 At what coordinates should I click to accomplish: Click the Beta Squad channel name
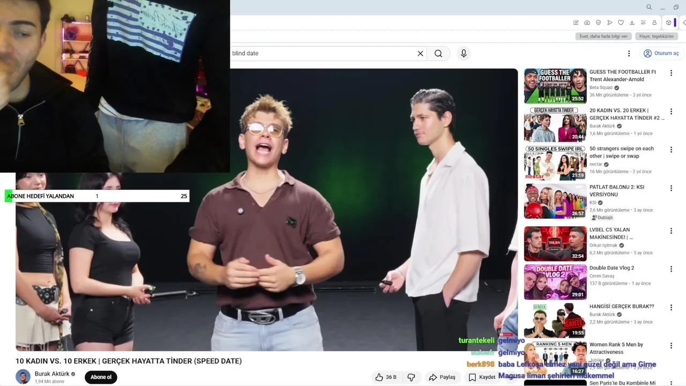pyautogui.click(x=601, y=87)
